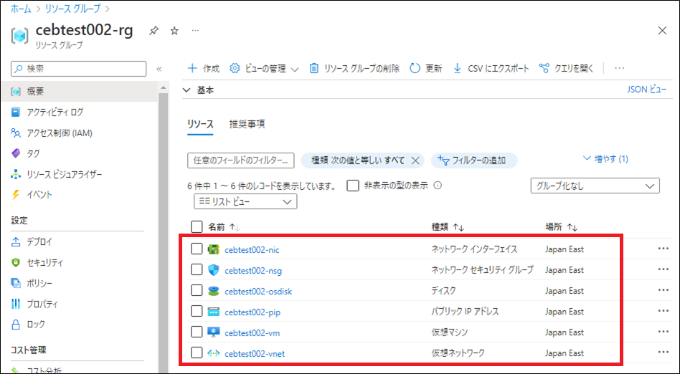Screen dimensions: 680x374
Task: Open the グループ化なし dropdown
Action: pos(594,186)
